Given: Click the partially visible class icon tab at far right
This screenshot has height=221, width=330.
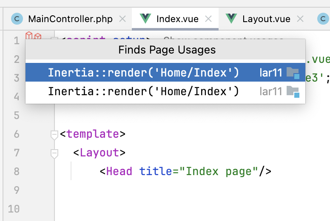Looking at the screenshot, I should (323, 19).
